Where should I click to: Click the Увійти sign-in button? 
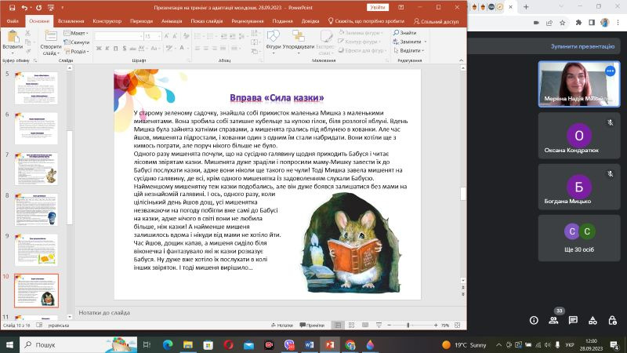click(x=378, y=8)
